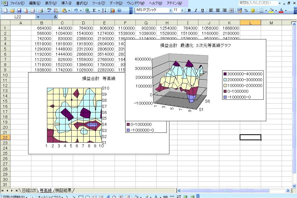Toggle underline formatting
The width and height of the screenshot is (297, 198).
click(202, 10)
